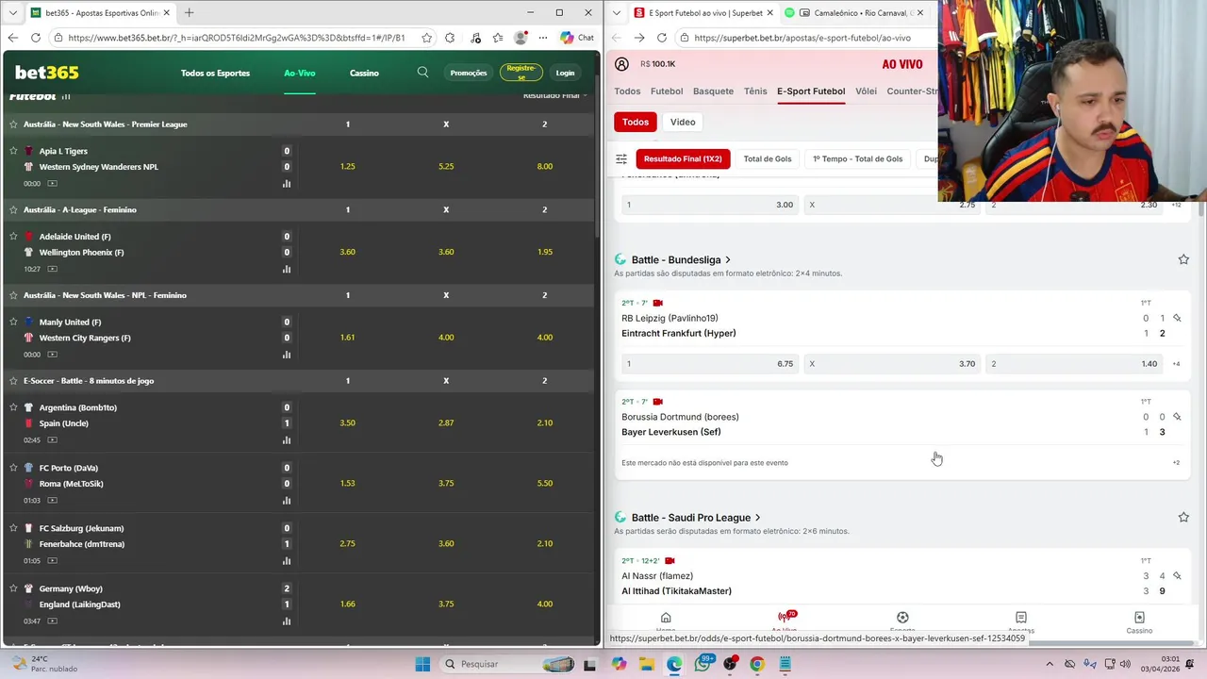The height and width of the screenshot is (679, 1207).
Task: Open stats chart for Adelaide United match
Action: coord(287,269)
